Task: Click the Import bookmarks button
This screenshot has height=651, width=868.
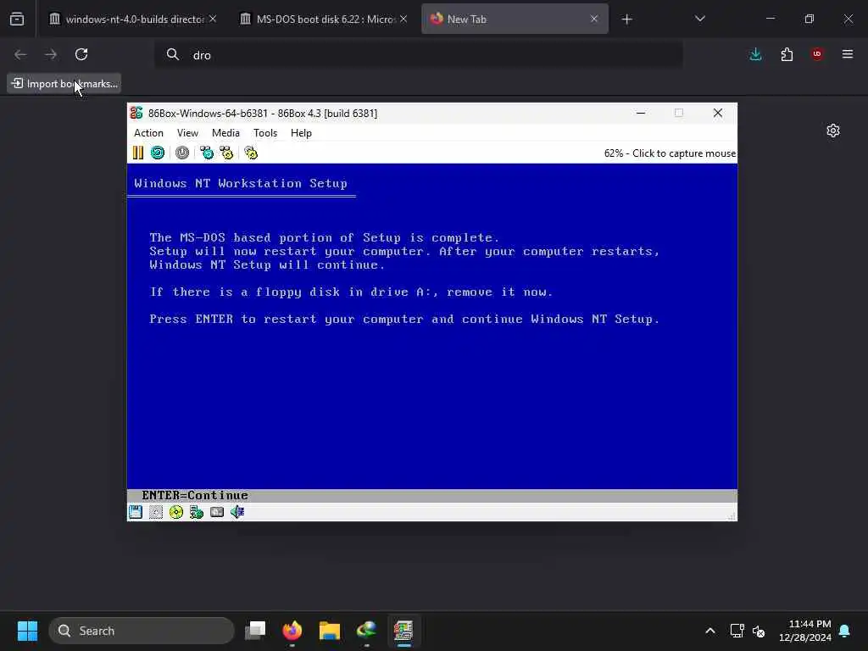Action: click(x=64, y=84)
